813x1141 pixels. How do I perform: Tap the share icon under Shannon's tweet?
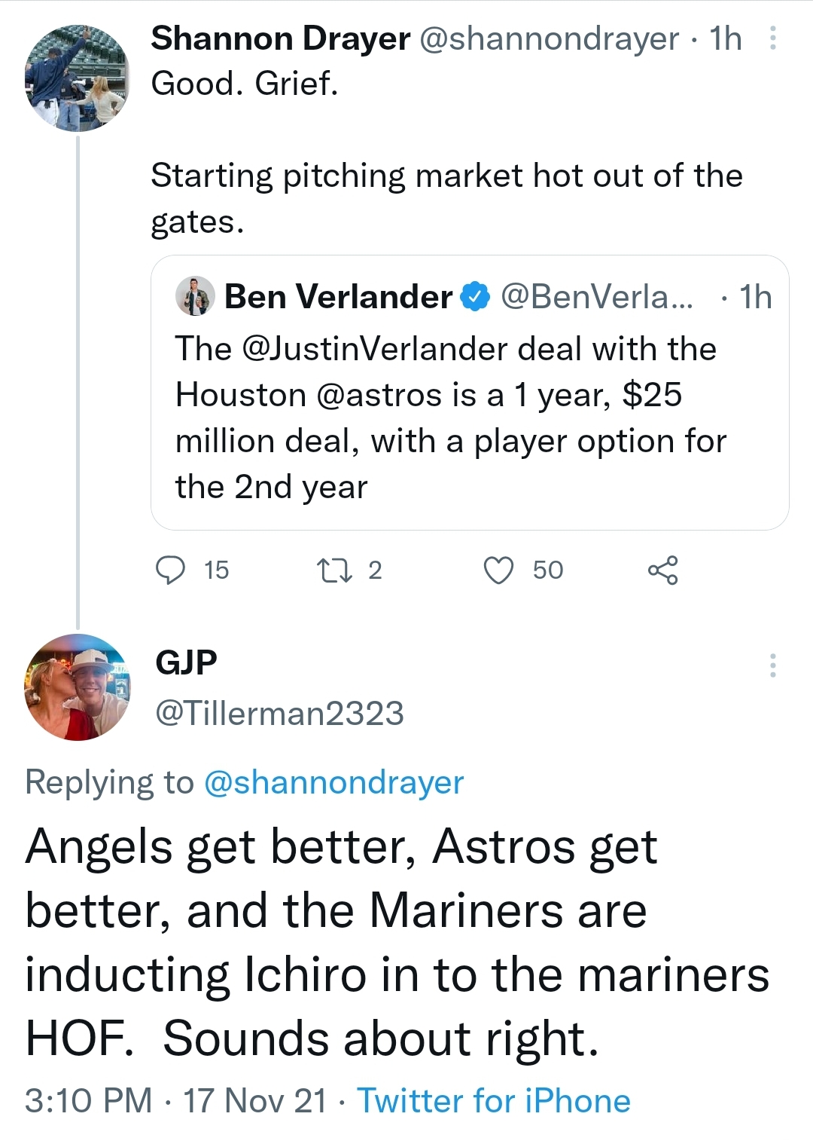[x=662, y=570]
